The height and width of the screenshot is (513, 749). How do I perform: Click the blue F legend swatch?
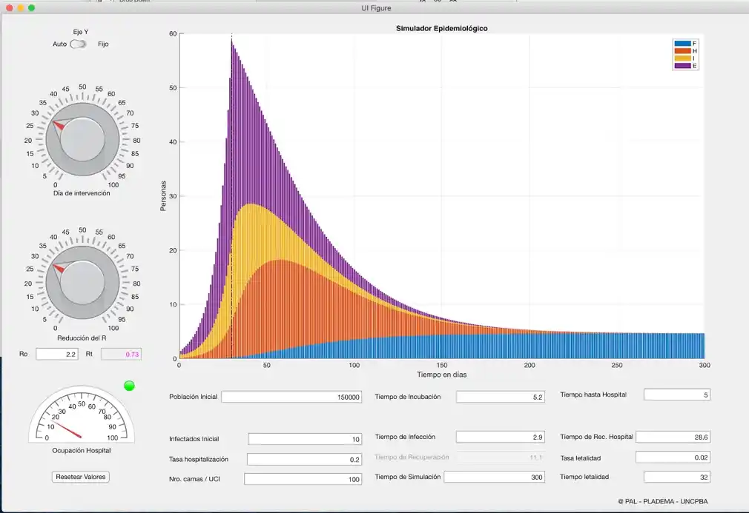682,43
